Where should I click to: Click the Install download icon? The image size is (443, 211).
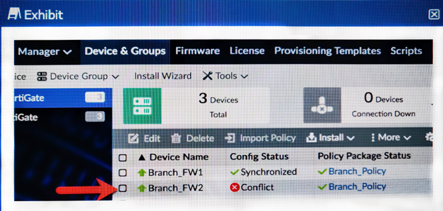pyautogui.click(x=311, y=138)
